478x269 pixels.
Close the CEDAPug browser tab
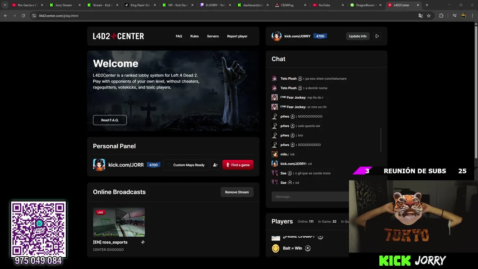(x=305, y=5)
